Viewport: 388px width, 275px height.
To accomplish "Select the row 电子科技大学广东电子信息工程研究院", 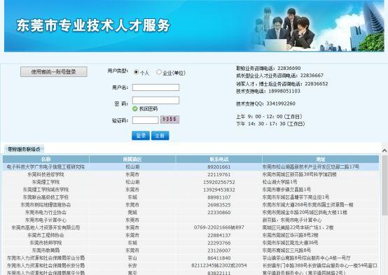I will [190, 167].
